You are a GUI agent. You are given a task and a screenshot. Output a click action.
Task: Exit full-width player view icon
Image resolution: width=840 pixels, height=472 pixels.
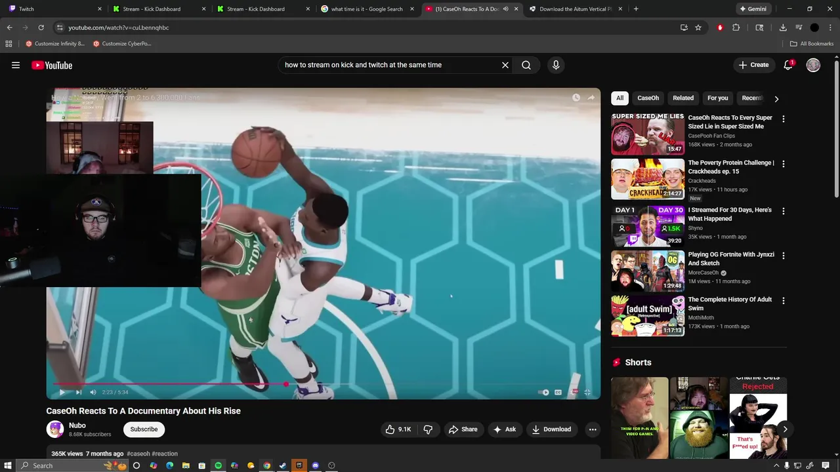point(587,392)
